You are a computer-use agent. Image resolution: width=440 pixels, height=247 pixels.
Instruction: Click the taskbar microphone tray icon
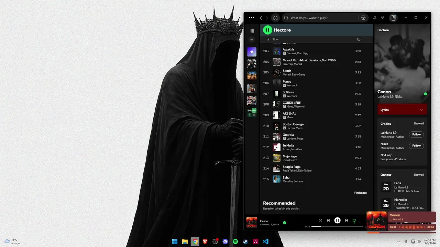pyautogui.click(x=406, y=242)
